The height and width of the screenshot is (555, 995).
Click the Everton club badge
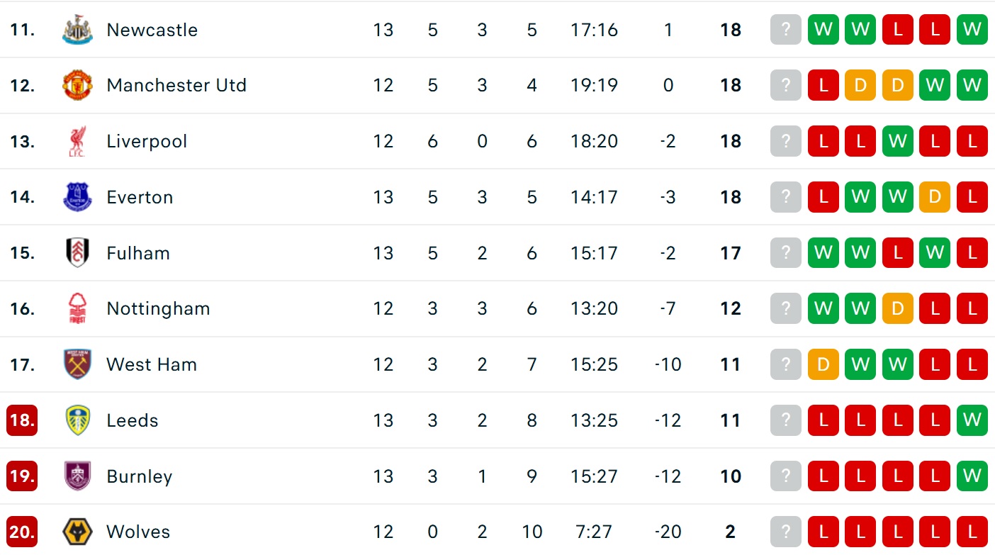point(77,197)
